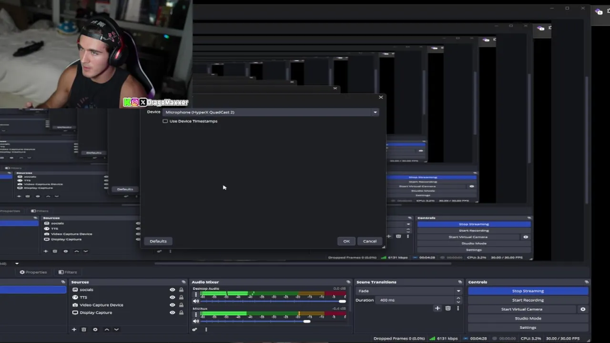Viewport: 610px width, 343px height.
Task: Mute Desktop Audio speaker button
Action: [196, 302]
